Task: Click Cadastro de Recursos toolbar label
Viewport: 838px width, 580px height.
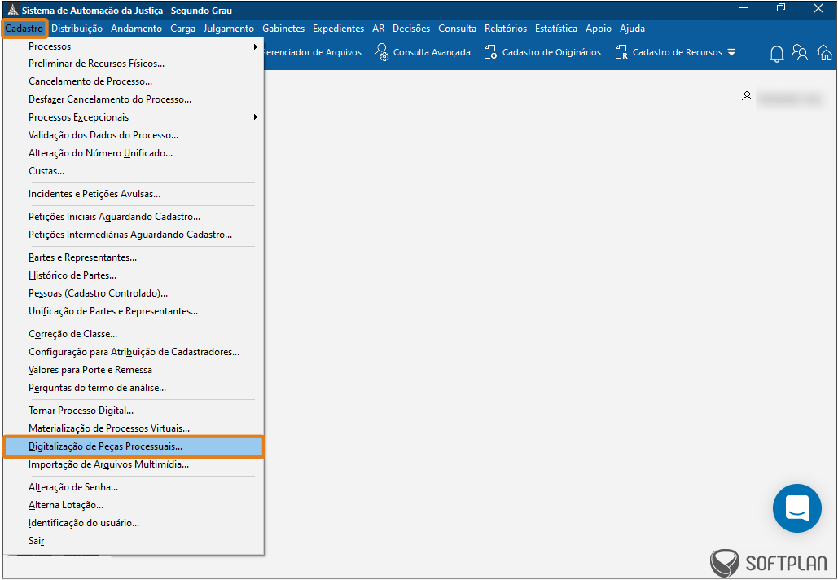Action: (x=677, y=52)
